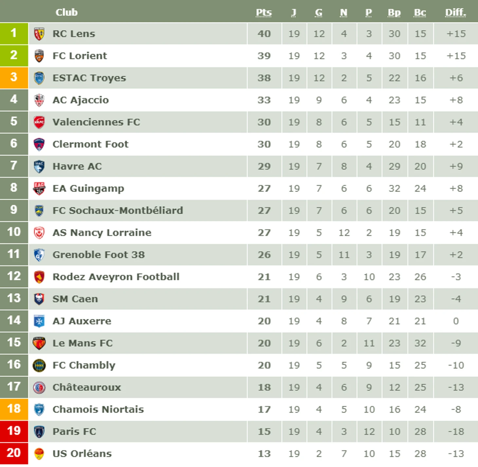Viewport: 478px width, 467px height.
Task: Click the Rodez Aveyron Football crest
Action: (39, 277)
